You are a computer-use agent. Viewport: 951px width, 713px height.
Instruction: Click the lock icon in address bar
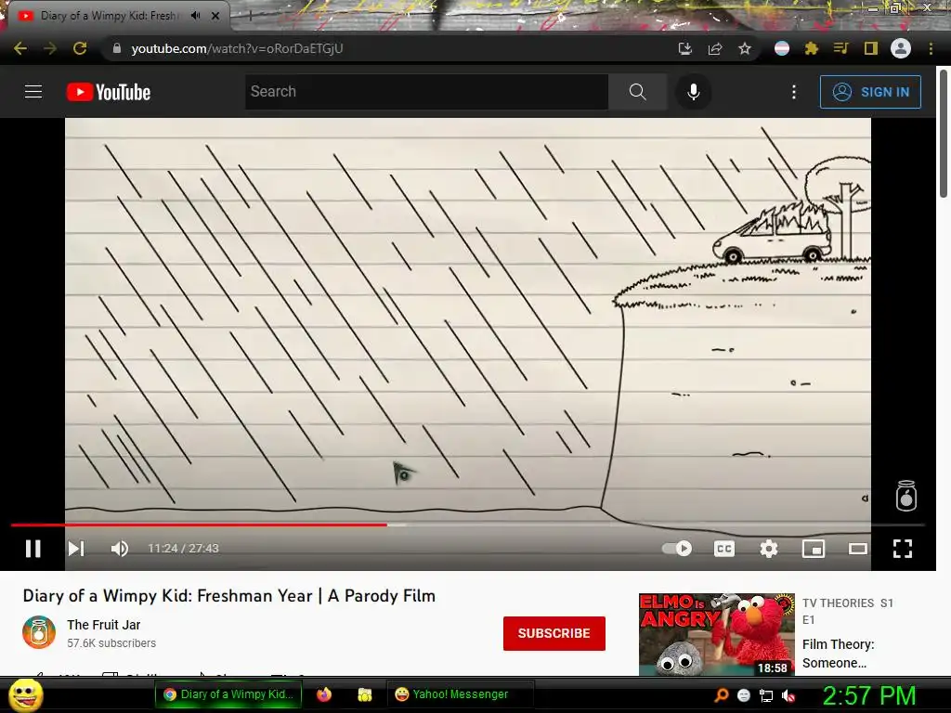click(117, 48)
